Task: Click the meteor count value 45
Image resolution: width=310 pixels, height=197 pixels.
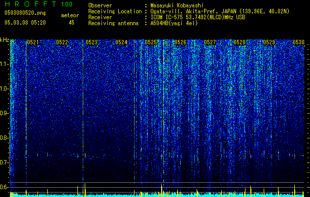Action: [x=71, y=23]
